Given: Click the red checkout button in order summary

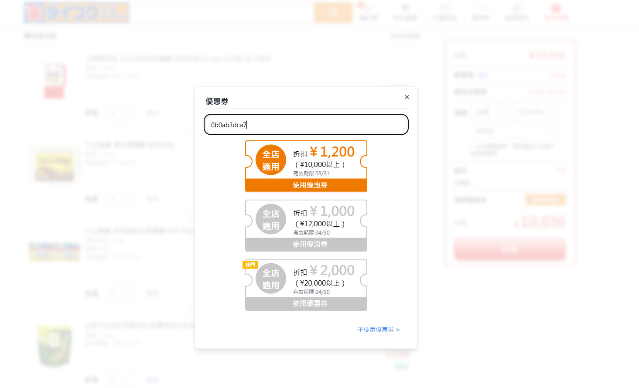Looking at the screenshot, I should point(509,249).
